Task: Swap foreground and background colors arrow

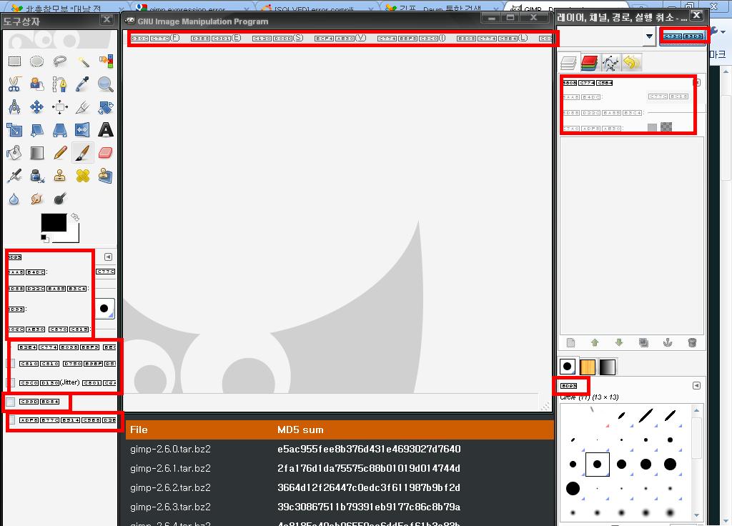Action: (x=74, y=217)
